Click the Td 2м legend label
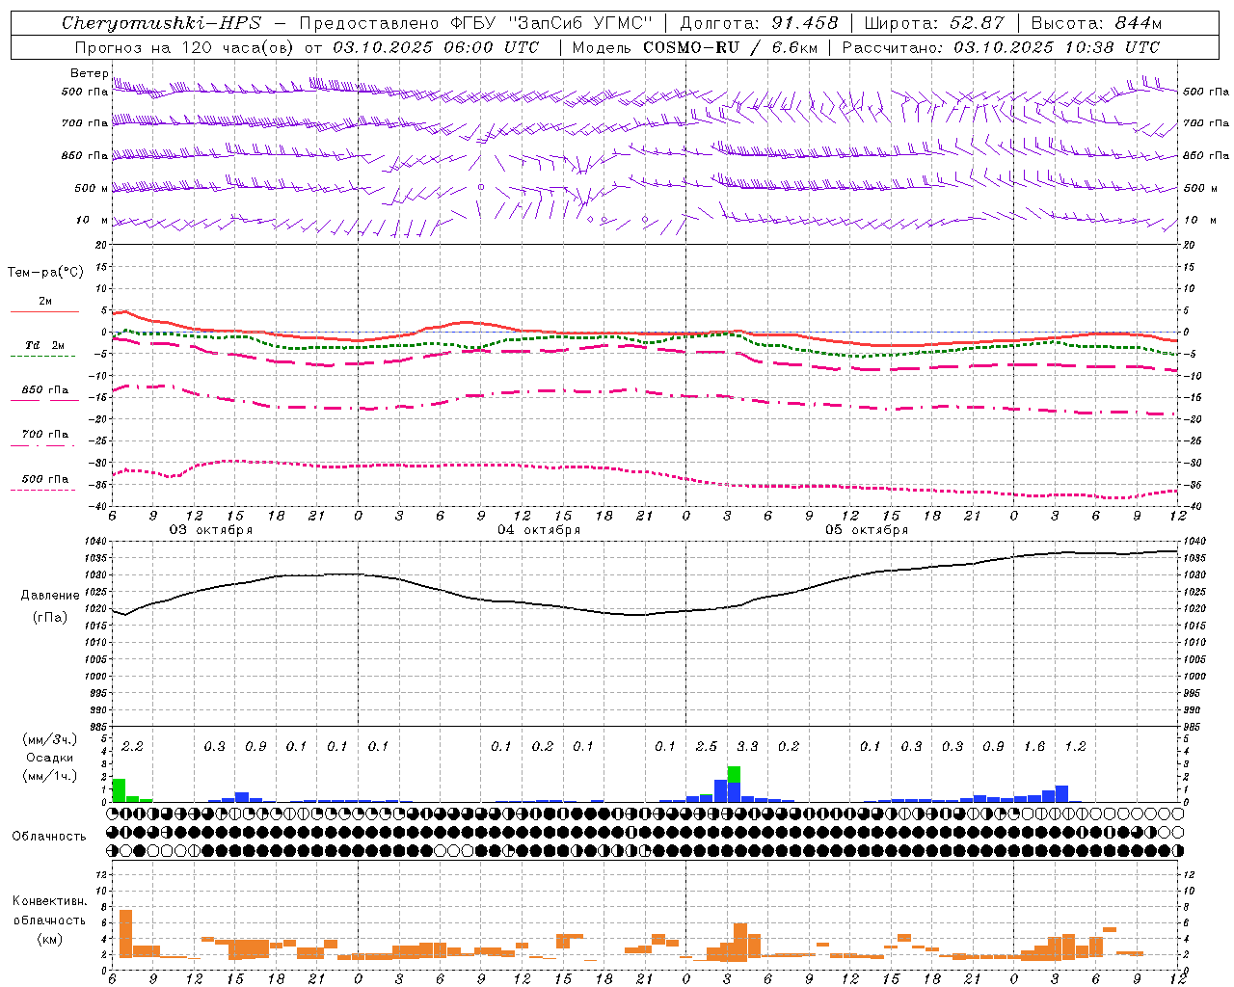This screenshot has width=1234, height=987. click(x=44, y=345)
